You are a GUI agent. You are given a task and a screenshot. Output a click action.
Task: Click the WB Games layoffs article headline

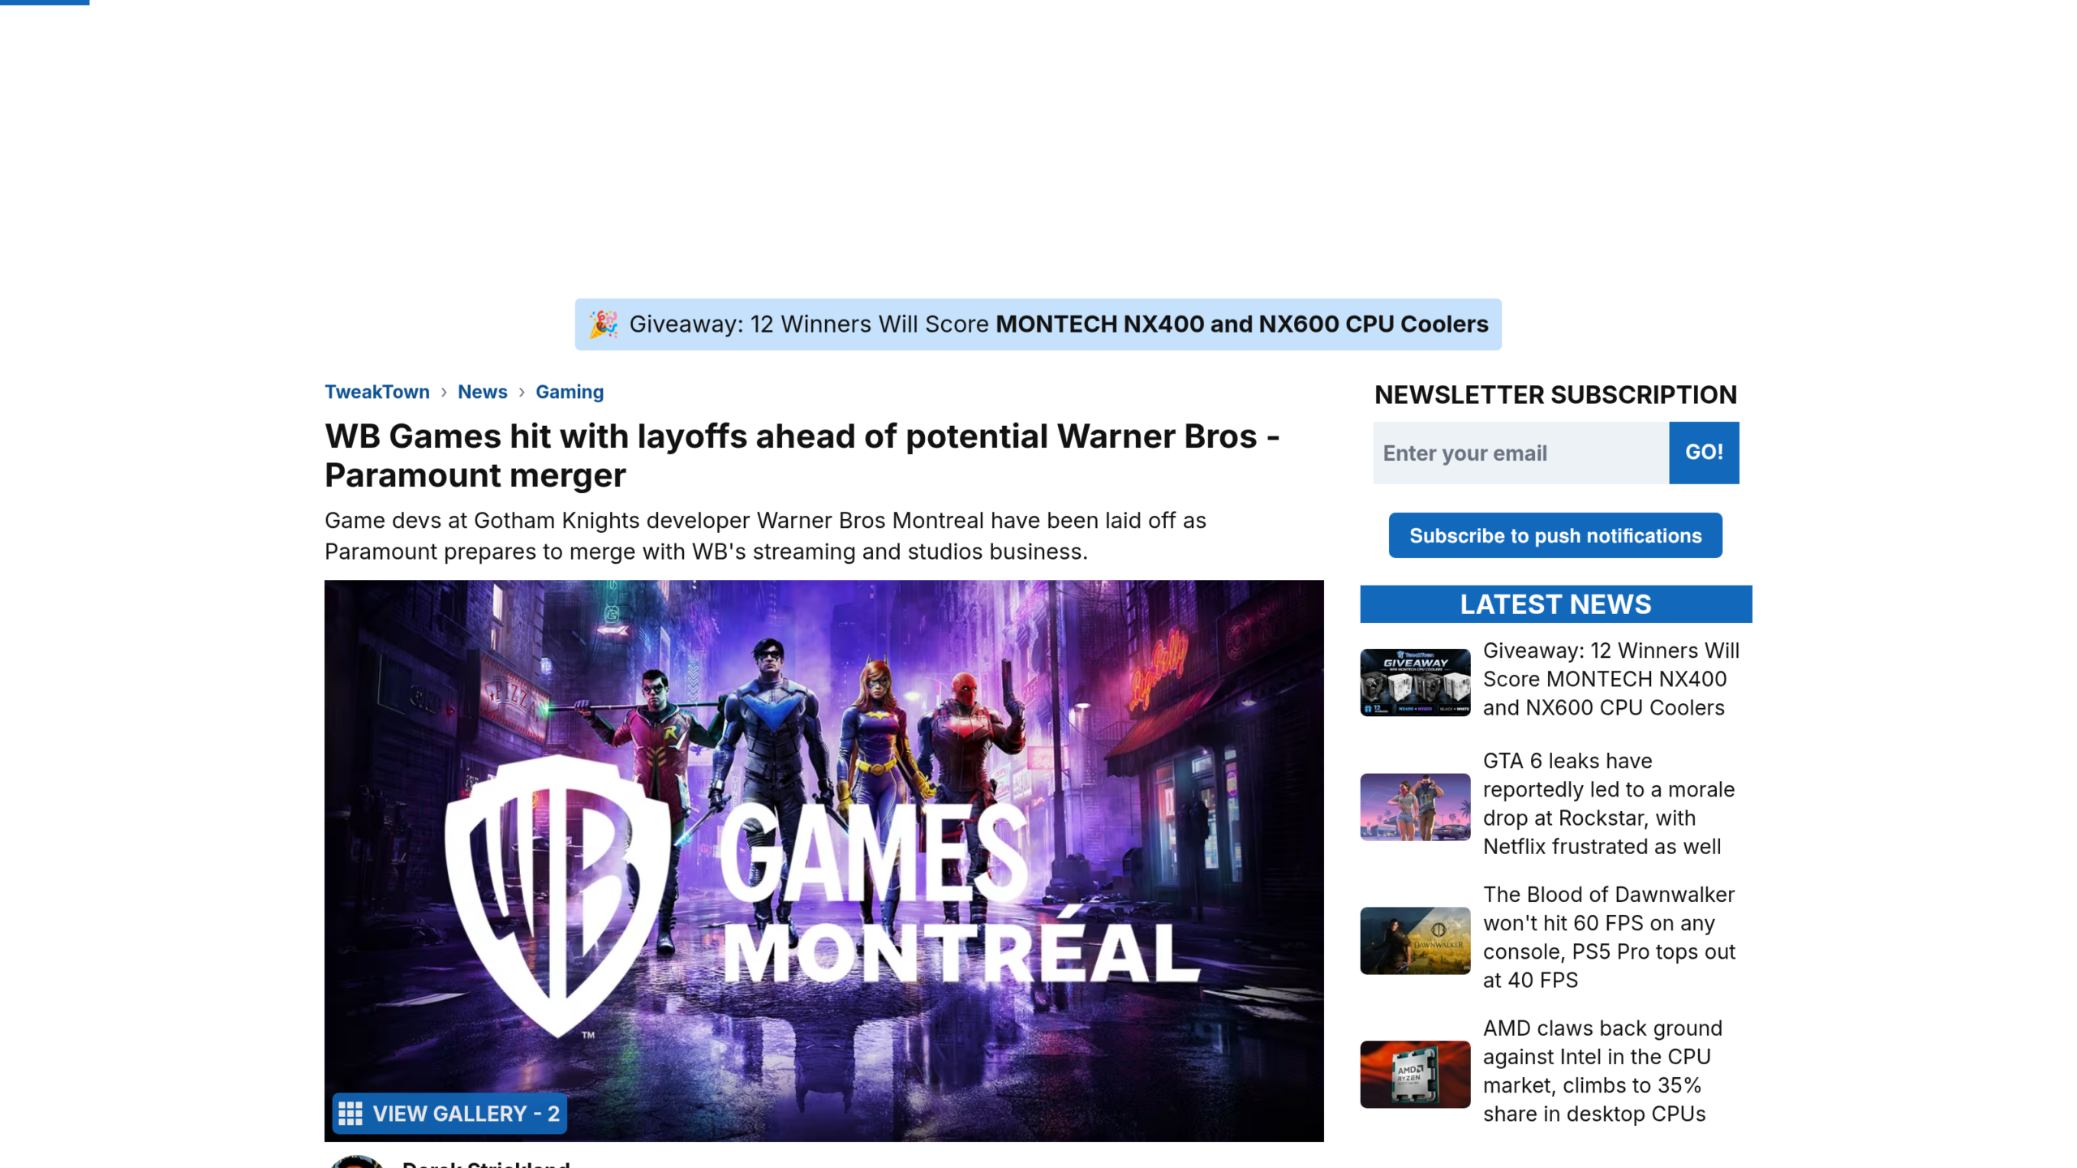802,455
